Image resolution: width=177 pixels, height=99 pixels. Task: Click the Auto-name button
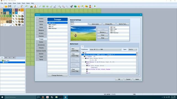pos(95,24)
